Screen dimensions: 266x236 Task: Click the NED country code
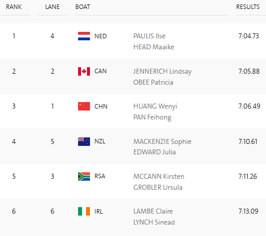pyautogui.click(x=100, y=36)
